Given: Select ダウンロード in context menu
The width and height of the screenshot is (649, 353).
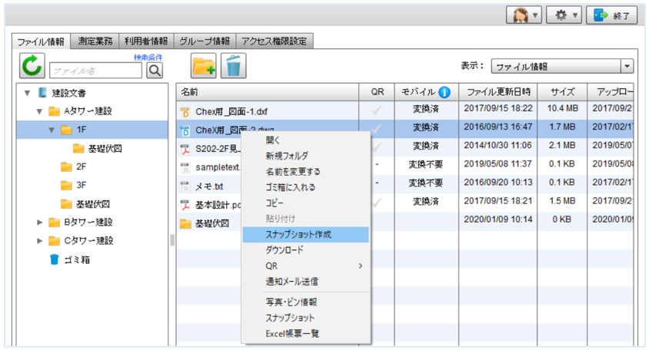Looking at the screenshot, I should (x=285, y=250).
